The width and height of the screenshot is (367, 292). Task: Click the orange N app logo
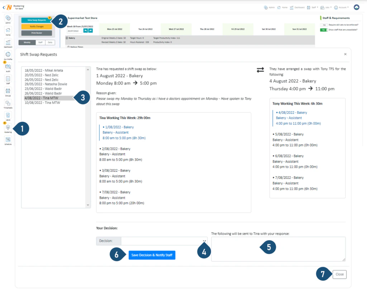pyautogui.click(x=9, y=7)
